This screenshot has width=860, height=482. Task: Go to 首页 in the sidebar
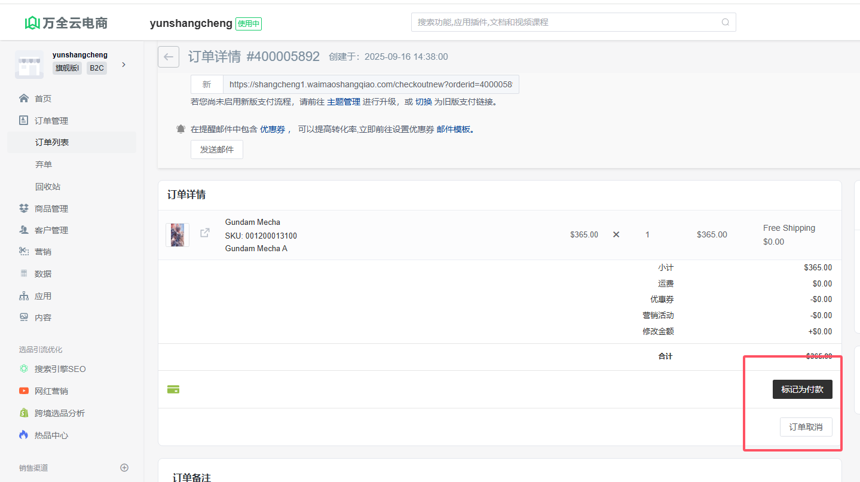[x=43, y=99]
